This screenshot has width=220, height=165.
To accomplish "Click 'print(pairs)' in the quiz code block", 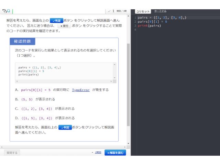I will pyautogui.click(x=29, y=75).
